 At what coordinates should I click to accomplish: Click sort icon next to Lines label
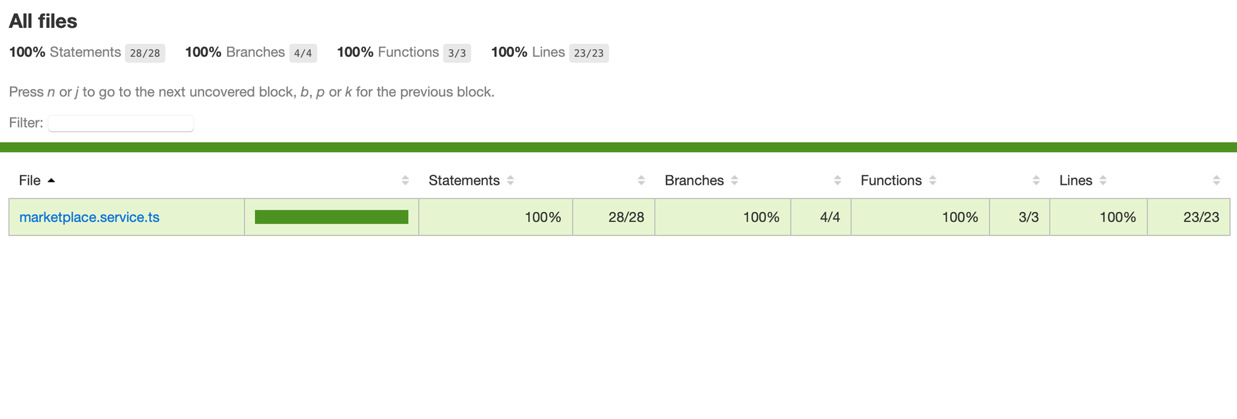1103,180
